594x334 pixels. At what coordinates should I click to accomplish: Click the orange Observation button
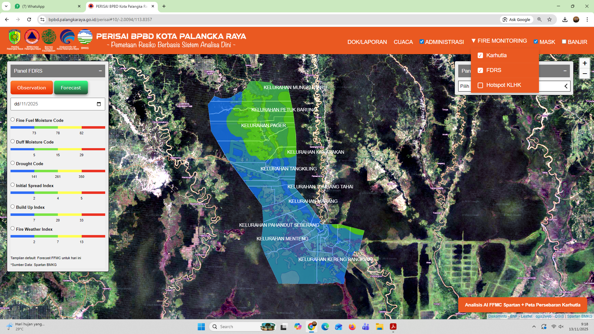[32, 88]
